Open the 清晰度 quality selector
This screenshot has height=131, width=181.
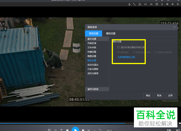pos(109,130)
